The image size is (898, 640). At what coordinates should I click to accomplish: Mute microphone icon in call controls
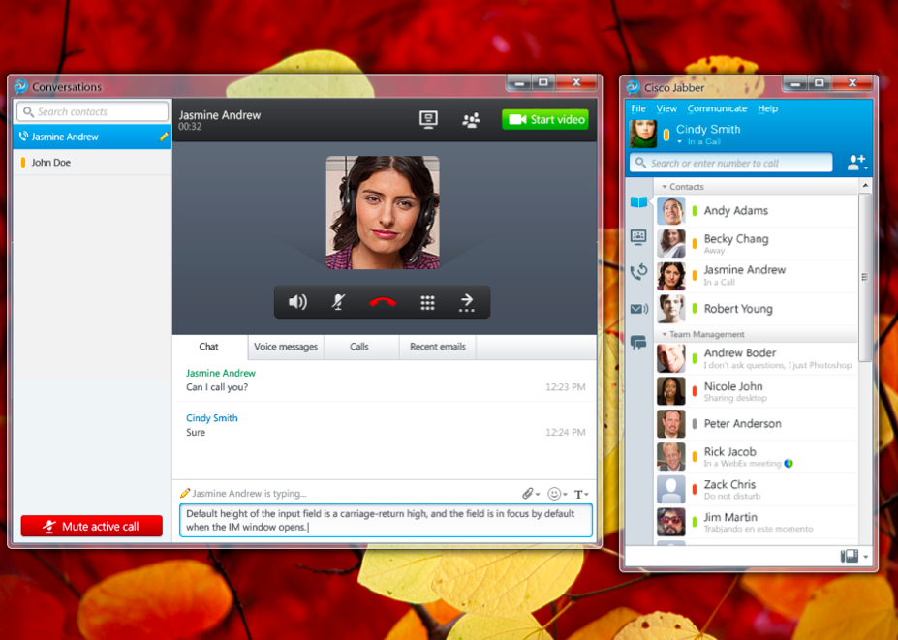tap(338, 302)
